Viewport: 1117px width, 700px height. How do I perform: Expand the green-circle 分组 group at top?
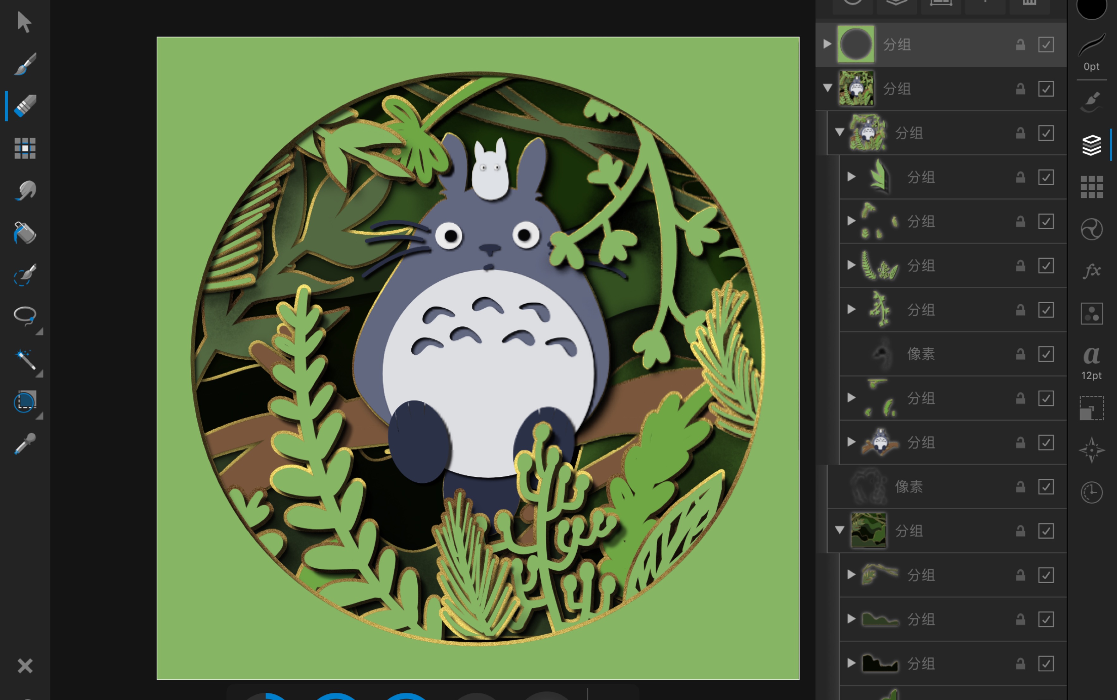827,44
